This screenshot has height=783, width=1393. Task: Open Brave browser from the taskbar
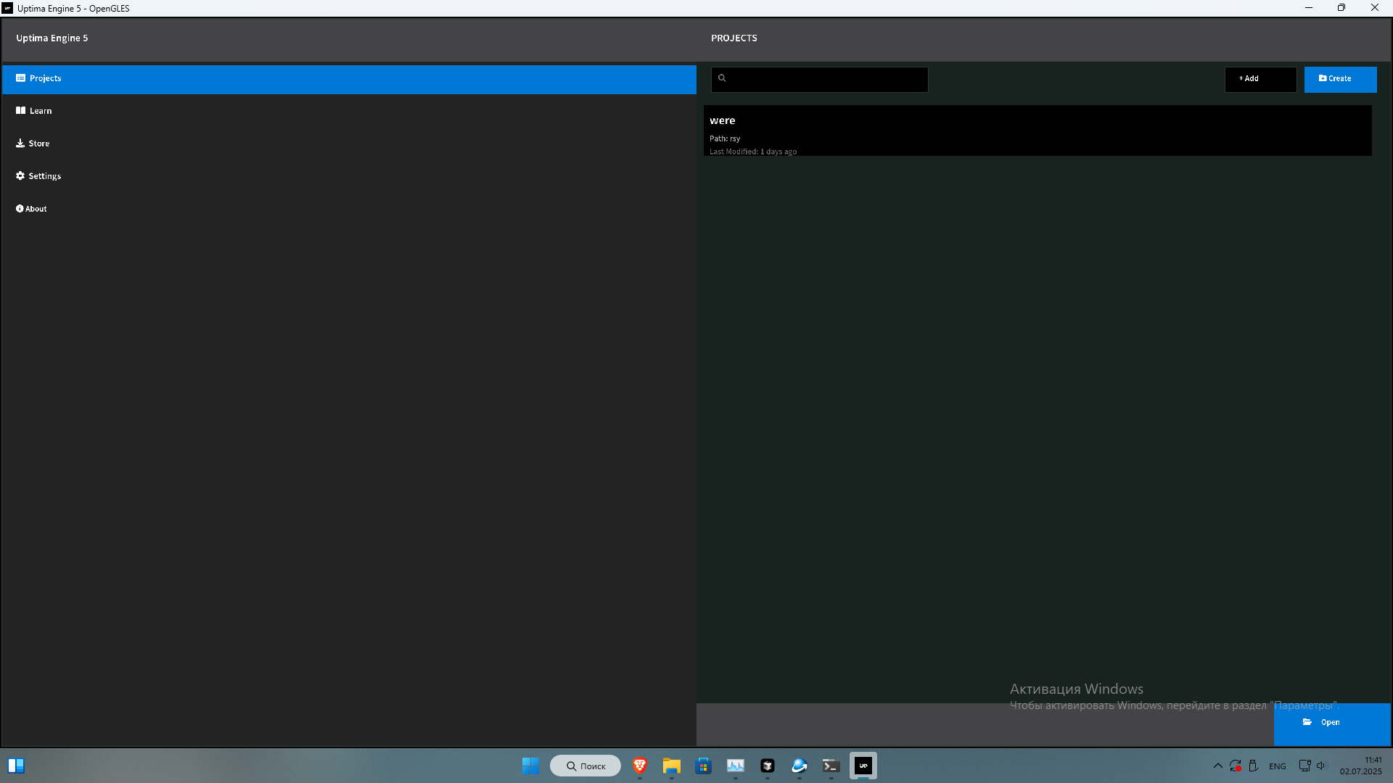[x=640, y=766]
